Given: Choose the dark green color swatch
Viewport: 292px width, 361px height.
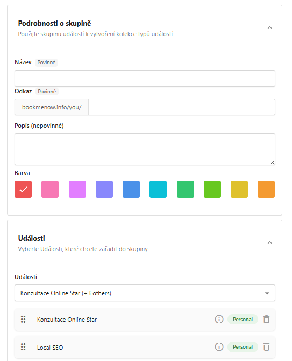Looking at the screenshot, I should point(186,189).
